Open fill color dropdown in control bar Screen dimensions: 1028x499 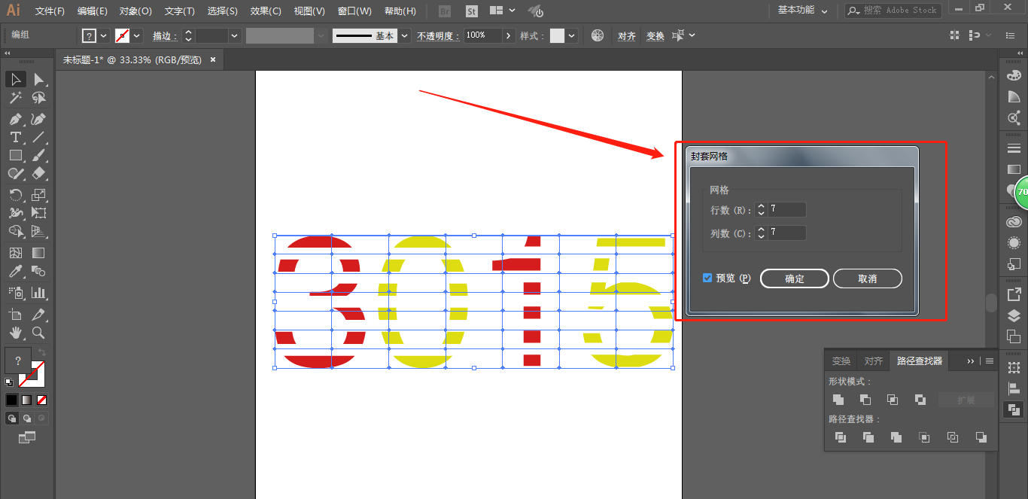104,35
